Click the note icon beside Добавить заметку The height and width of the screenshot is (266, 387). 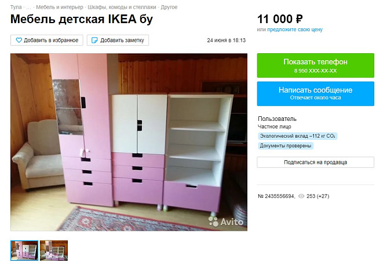[x=94, y=40]
